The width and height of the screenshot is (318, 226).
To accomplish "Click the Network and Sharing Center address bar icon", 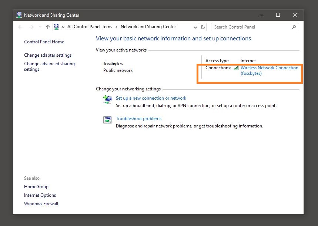I will pos(56,27).
